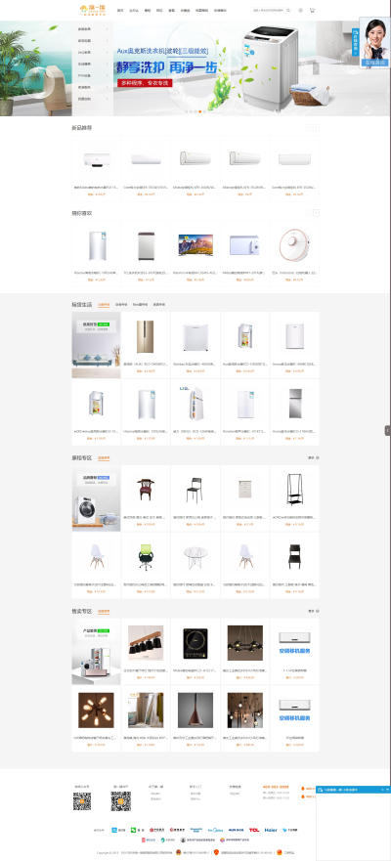Viewport: 391px width, 861px height.
Task: Click the search magnifier icon in header
Action: point(288,11)
